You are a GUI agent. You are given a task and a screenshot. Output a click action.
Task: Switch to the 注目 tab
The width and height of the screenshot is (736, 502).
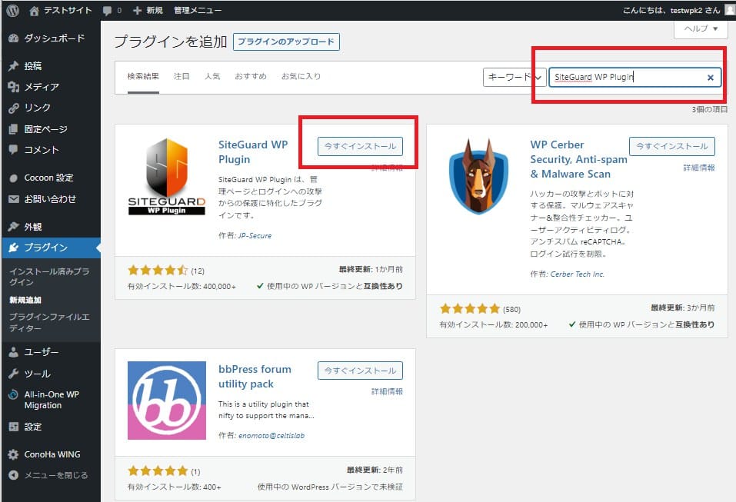[182, 76]
